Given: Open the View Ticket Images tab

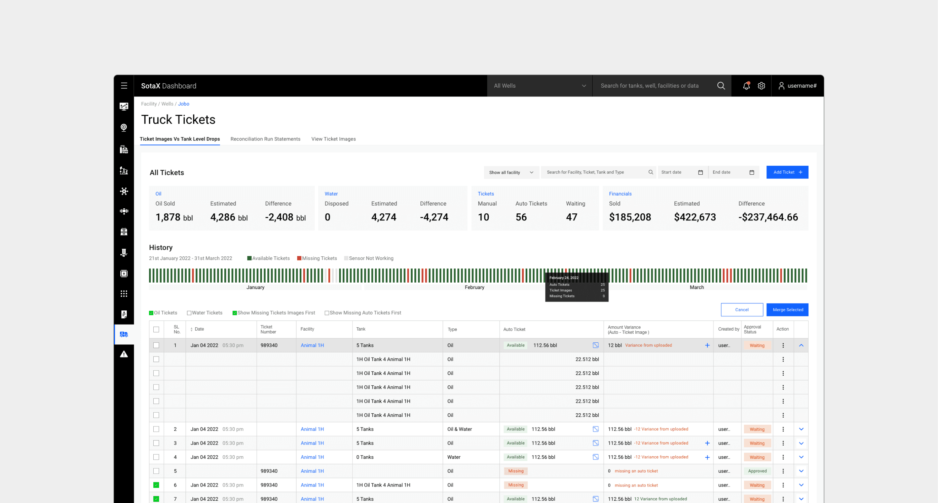Looking at the screenshot, I should tap(333, 139).
